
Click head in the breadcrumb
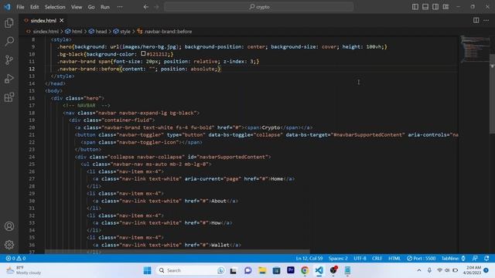tap(101, 32)
